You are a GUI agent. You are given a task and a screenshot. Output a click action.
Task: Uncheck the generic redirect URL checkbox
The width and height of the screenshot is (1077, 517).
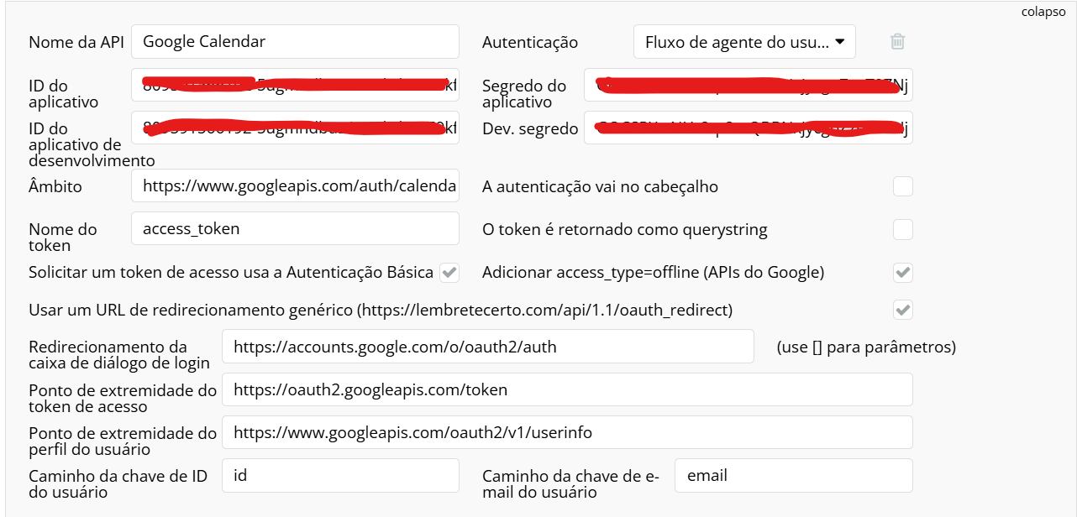[903, 310]
